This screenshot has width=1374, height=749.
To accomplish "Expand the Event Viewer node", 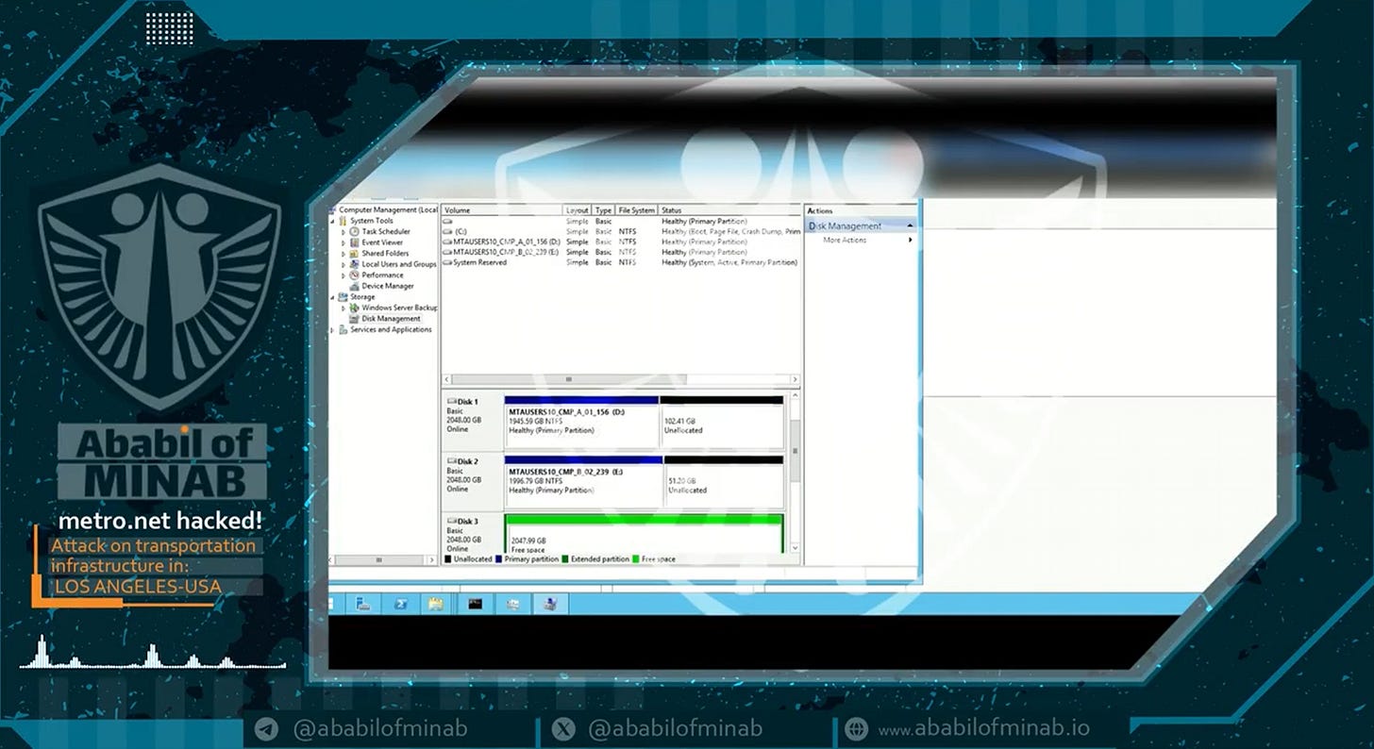I will [343, 242].
